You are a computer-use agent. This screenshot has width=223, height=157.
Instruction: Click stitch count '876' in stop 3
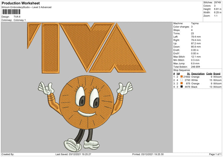[x=188, y=84]
